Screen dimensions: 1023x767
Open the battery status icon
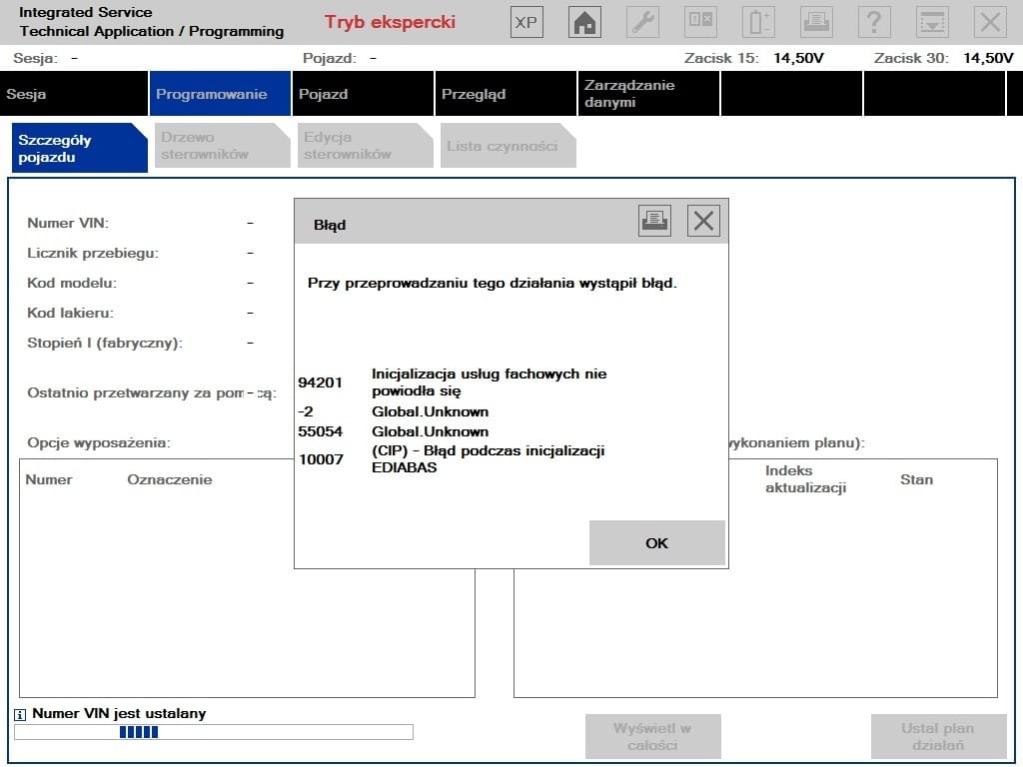pyautogui.click(x=759, y=22)
